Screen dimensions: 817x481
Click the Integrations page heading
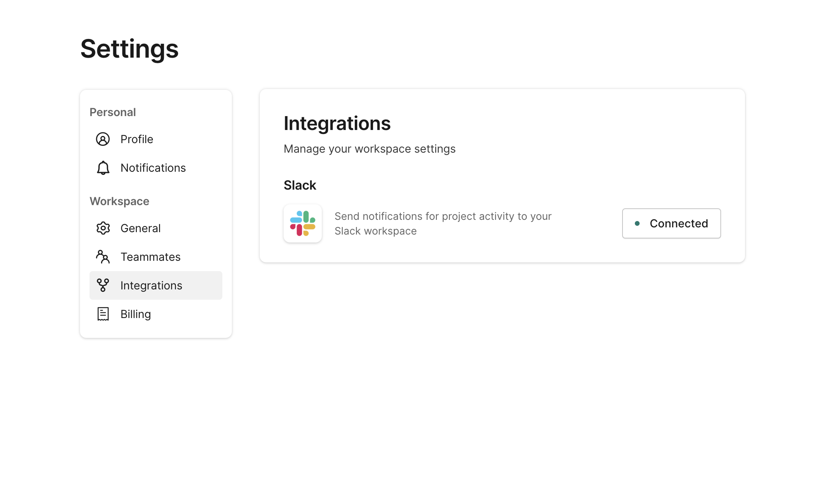tap(337, 123)
